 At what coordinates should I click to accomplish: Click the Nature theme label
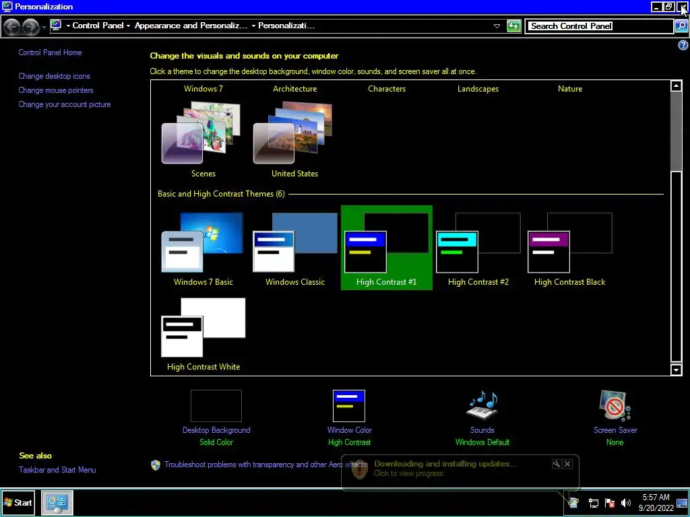(x=570, y=88)
